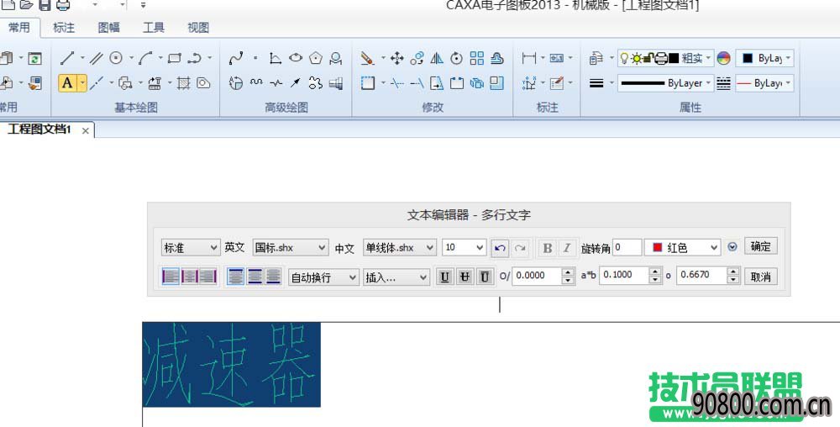Viewport: 840px width, 427px height.
Task: Expand the text editor options chevron
Action: click(x=732, y=247)
